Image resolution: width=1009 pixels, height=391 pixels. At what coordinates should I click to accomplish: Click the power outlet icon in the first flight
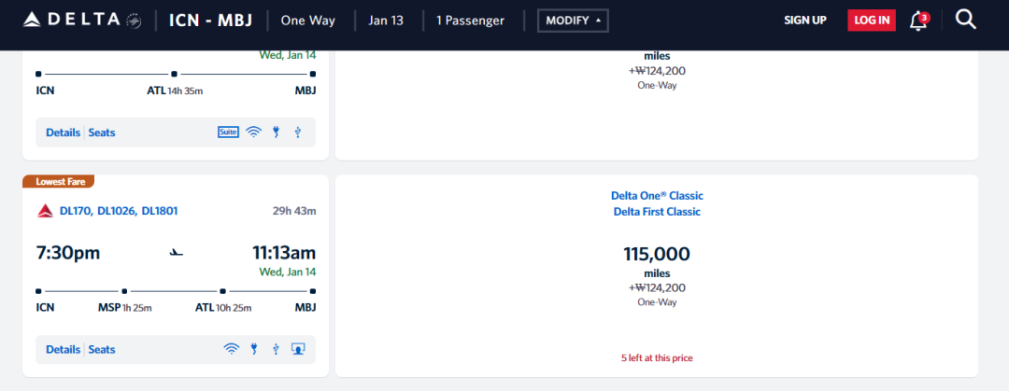[277, 133]
